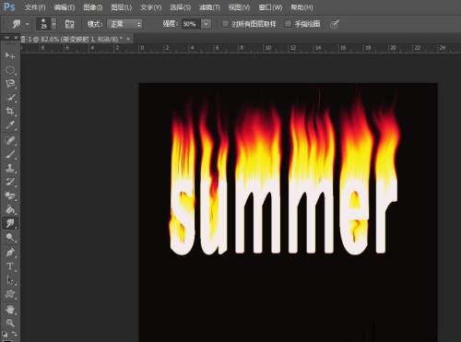Select the Polygonal Lasso tool

coord(10,84)
